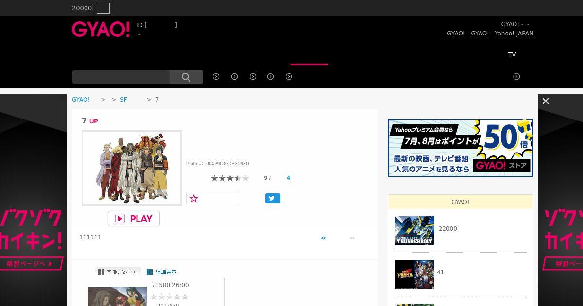
Task: Select the sidebar entry labeled 41
Action: tap(440, 272)
